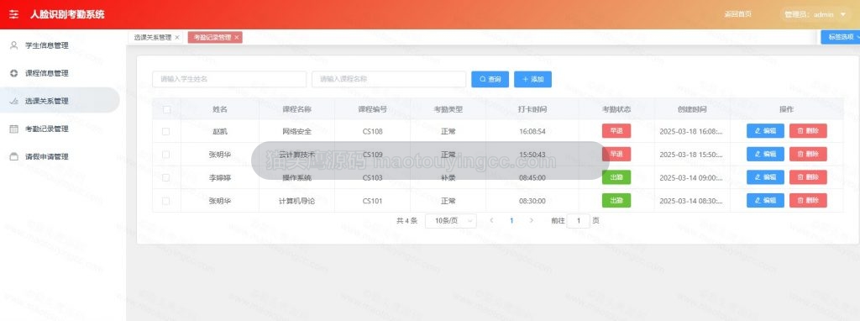Collapse sidebar via the top-left menu toggle icon
The height and width of the screenshot is (321, 860).
(13, 14)
